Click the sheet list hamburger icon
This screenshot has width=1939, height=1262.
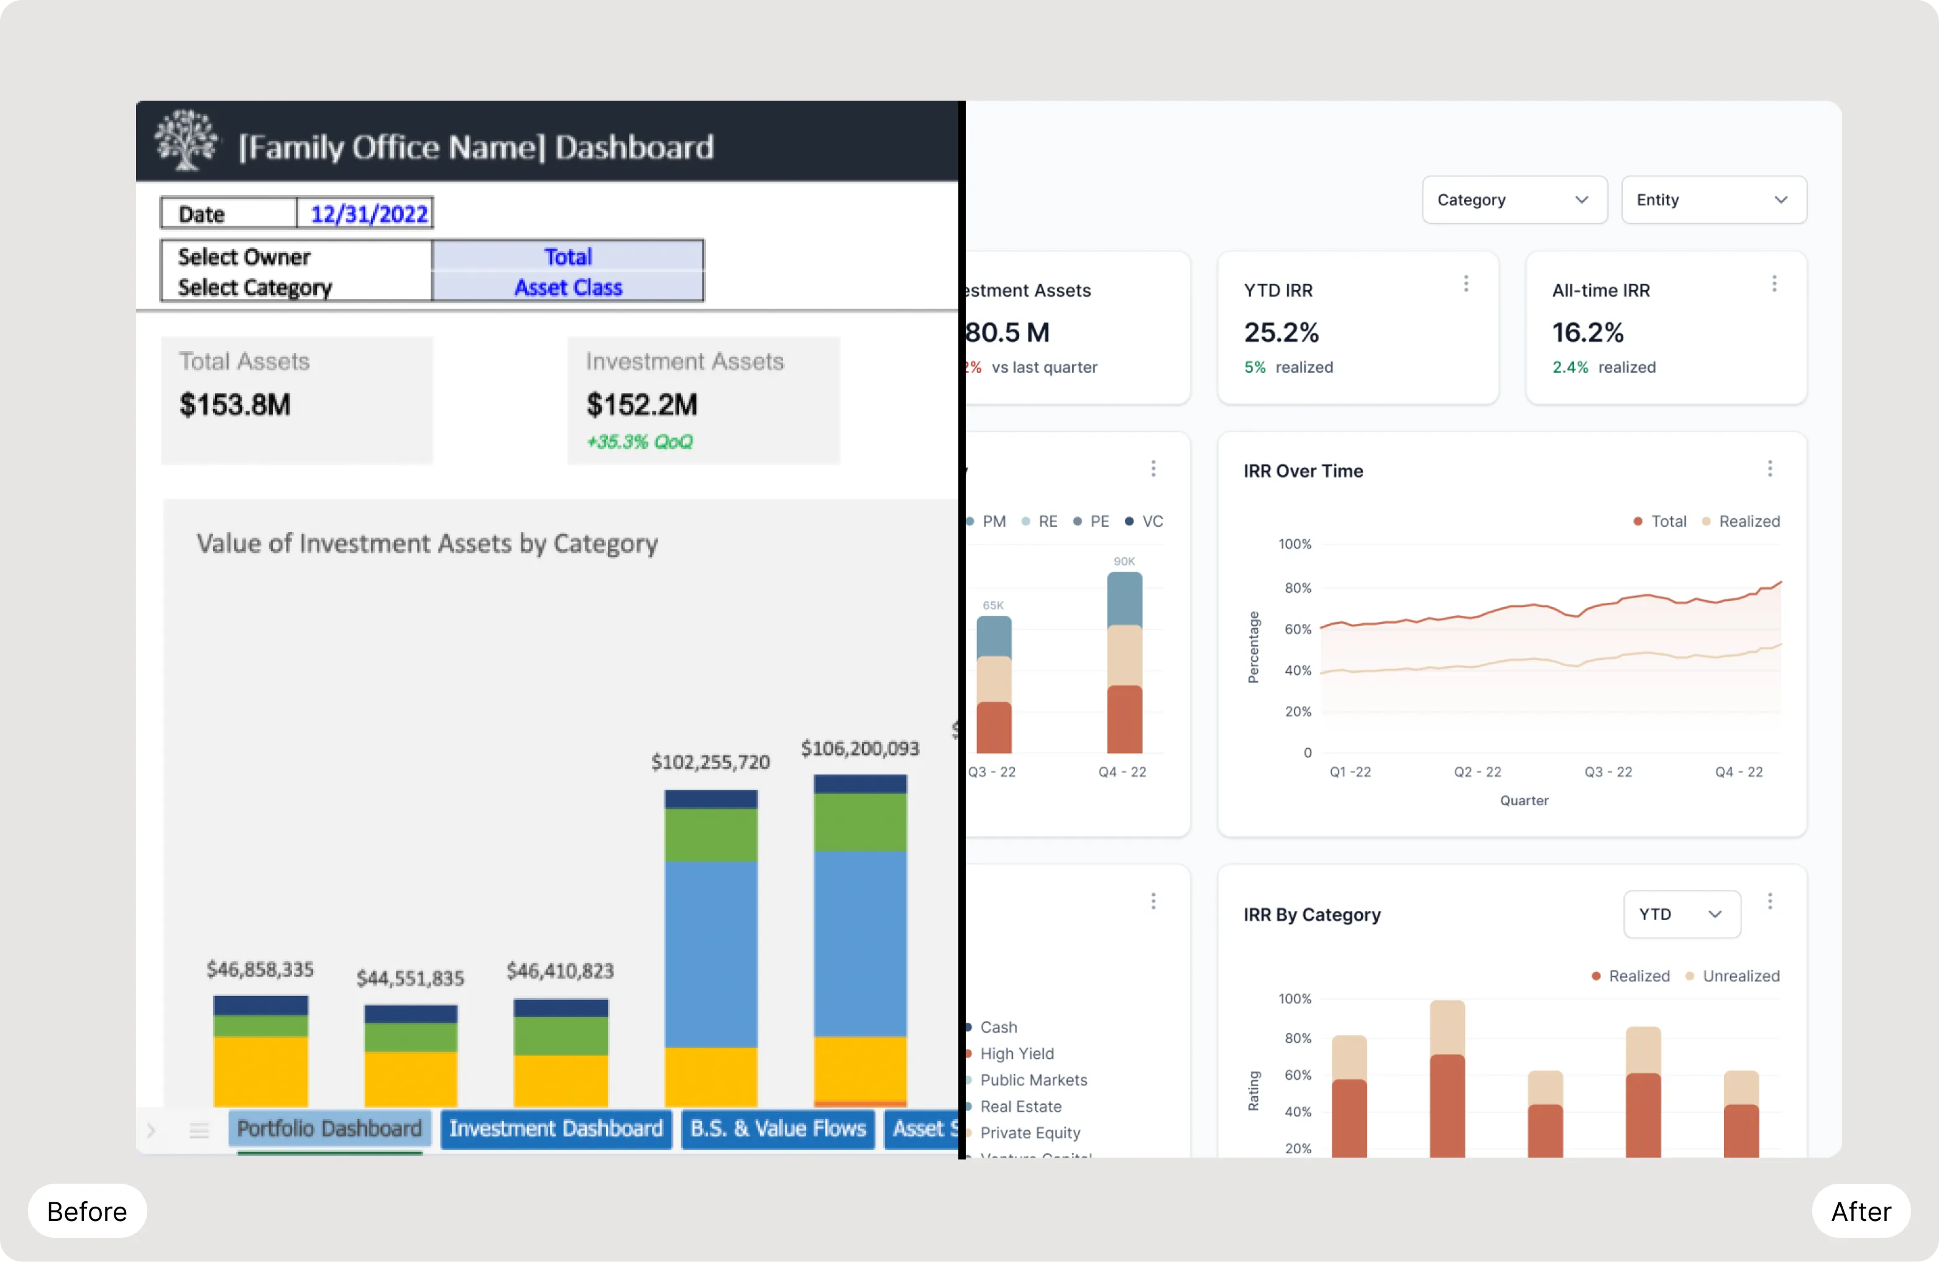[199, 1130]
